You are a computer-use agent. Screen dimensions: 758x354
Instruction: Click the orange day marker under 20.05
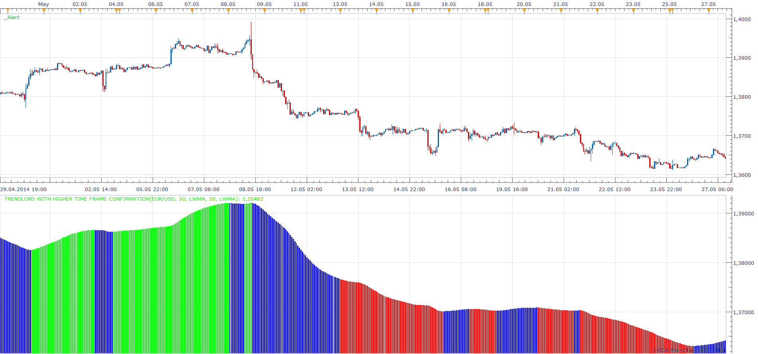click(524, 11)
